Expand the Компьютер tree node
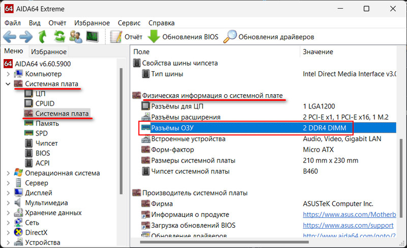The height and width of the screenshot is (248, 407). pyautogui.click(x=8, y=74)
